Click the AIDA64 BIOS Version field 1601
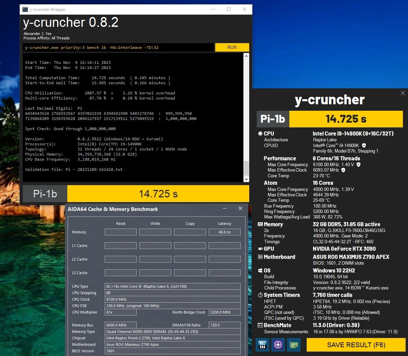408x356 pixels. (x=173, y=351)
